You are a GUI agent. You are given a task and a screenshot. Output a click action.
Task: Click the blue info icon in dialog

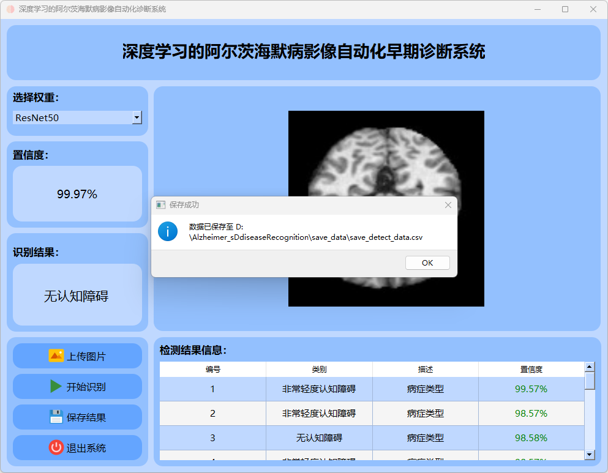[168, 231]
